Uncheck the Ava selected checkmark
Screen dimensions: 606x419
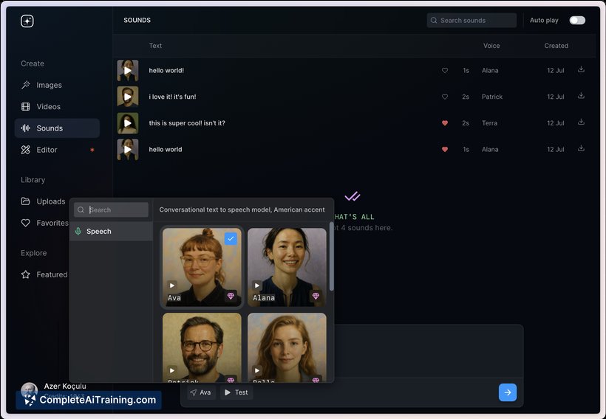[x=231, y=239]
